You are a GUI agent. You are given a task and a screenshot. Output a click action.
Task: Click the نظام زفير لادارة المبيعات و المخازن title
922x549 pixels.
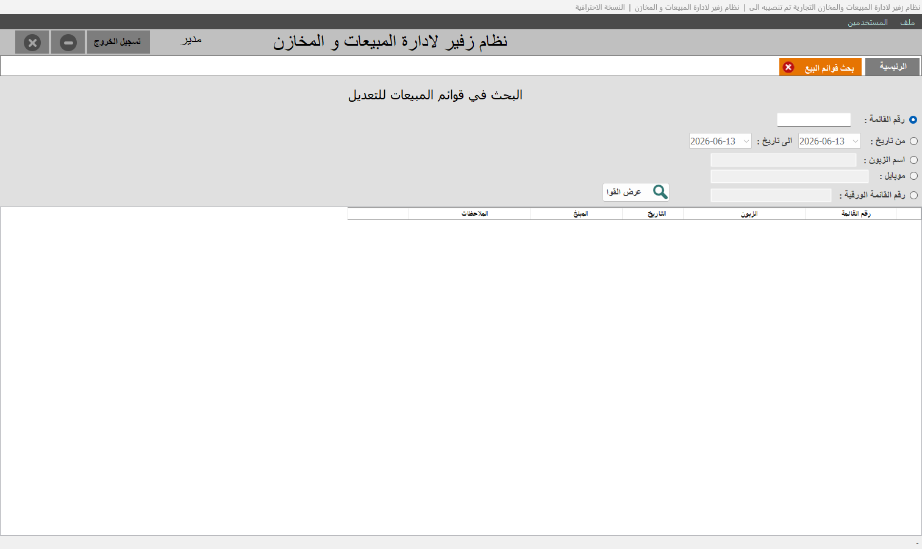tap(390, 42)
